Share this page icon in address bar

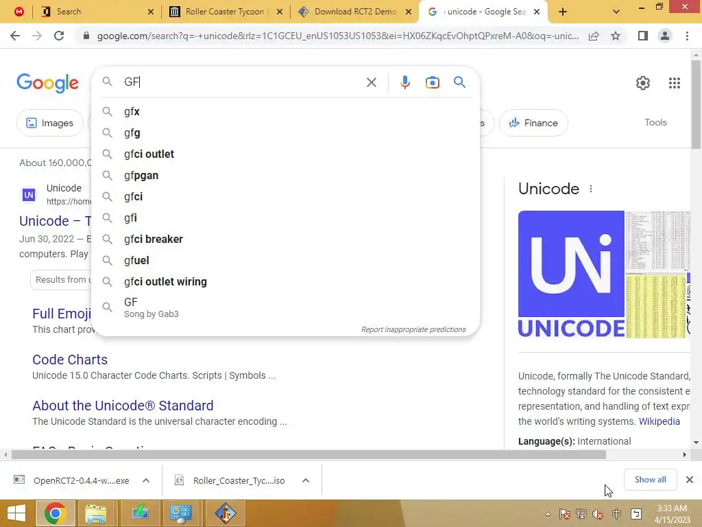click(x=594, y=36)
